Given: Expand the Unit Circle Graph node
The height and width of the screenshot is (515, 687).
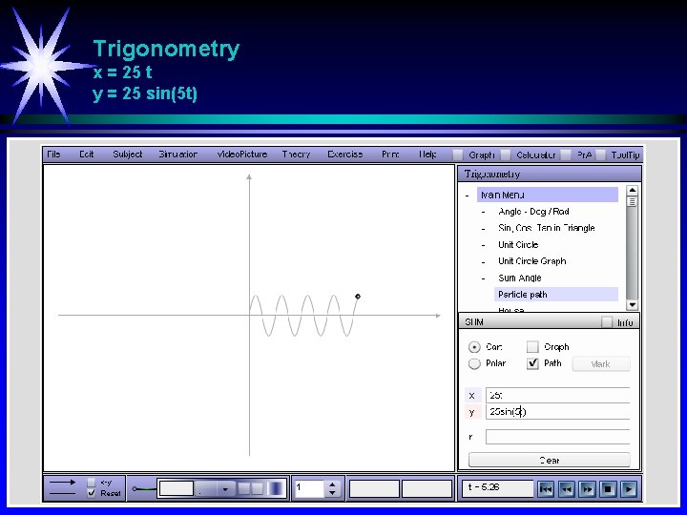Looking at the screenshot, I should [483, 262].
